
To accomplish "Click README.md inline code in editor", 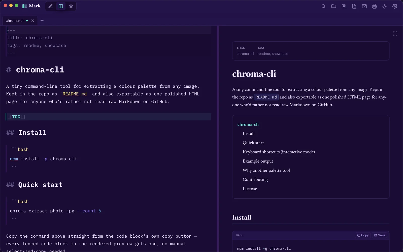I will [75, 94].
